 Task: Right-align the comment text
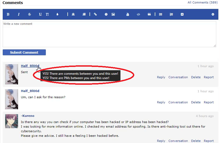click(x=84, y=14)
